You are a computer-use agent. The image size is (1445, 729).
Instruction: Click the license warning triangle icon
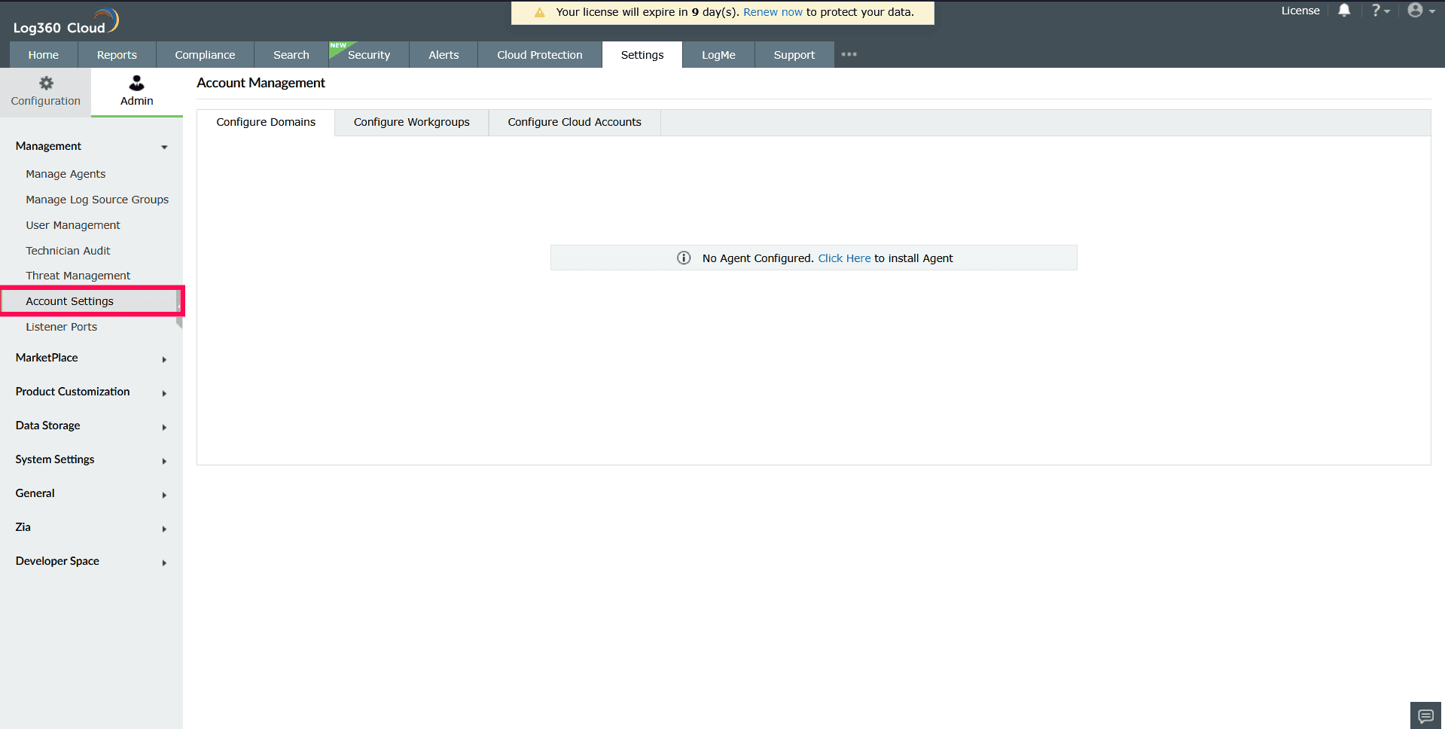coord(539,13)
